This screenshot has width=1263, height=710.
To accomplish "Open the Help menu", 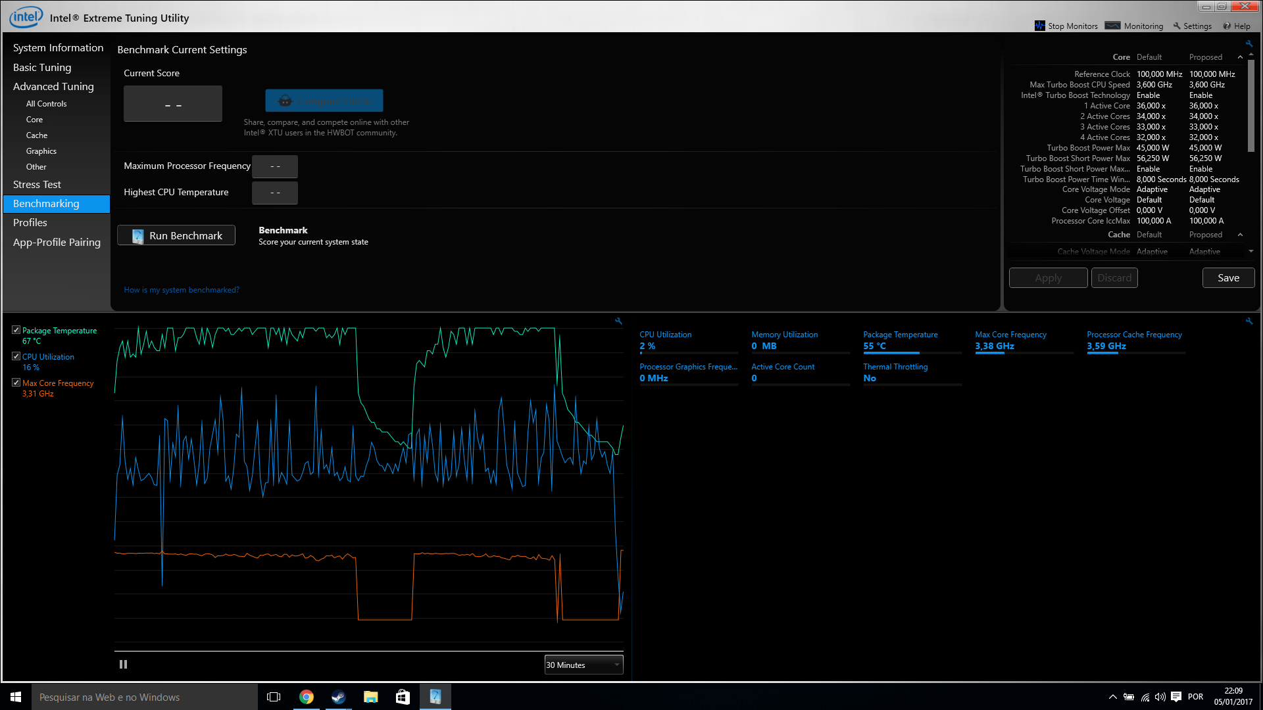I will click(1237, 26).
